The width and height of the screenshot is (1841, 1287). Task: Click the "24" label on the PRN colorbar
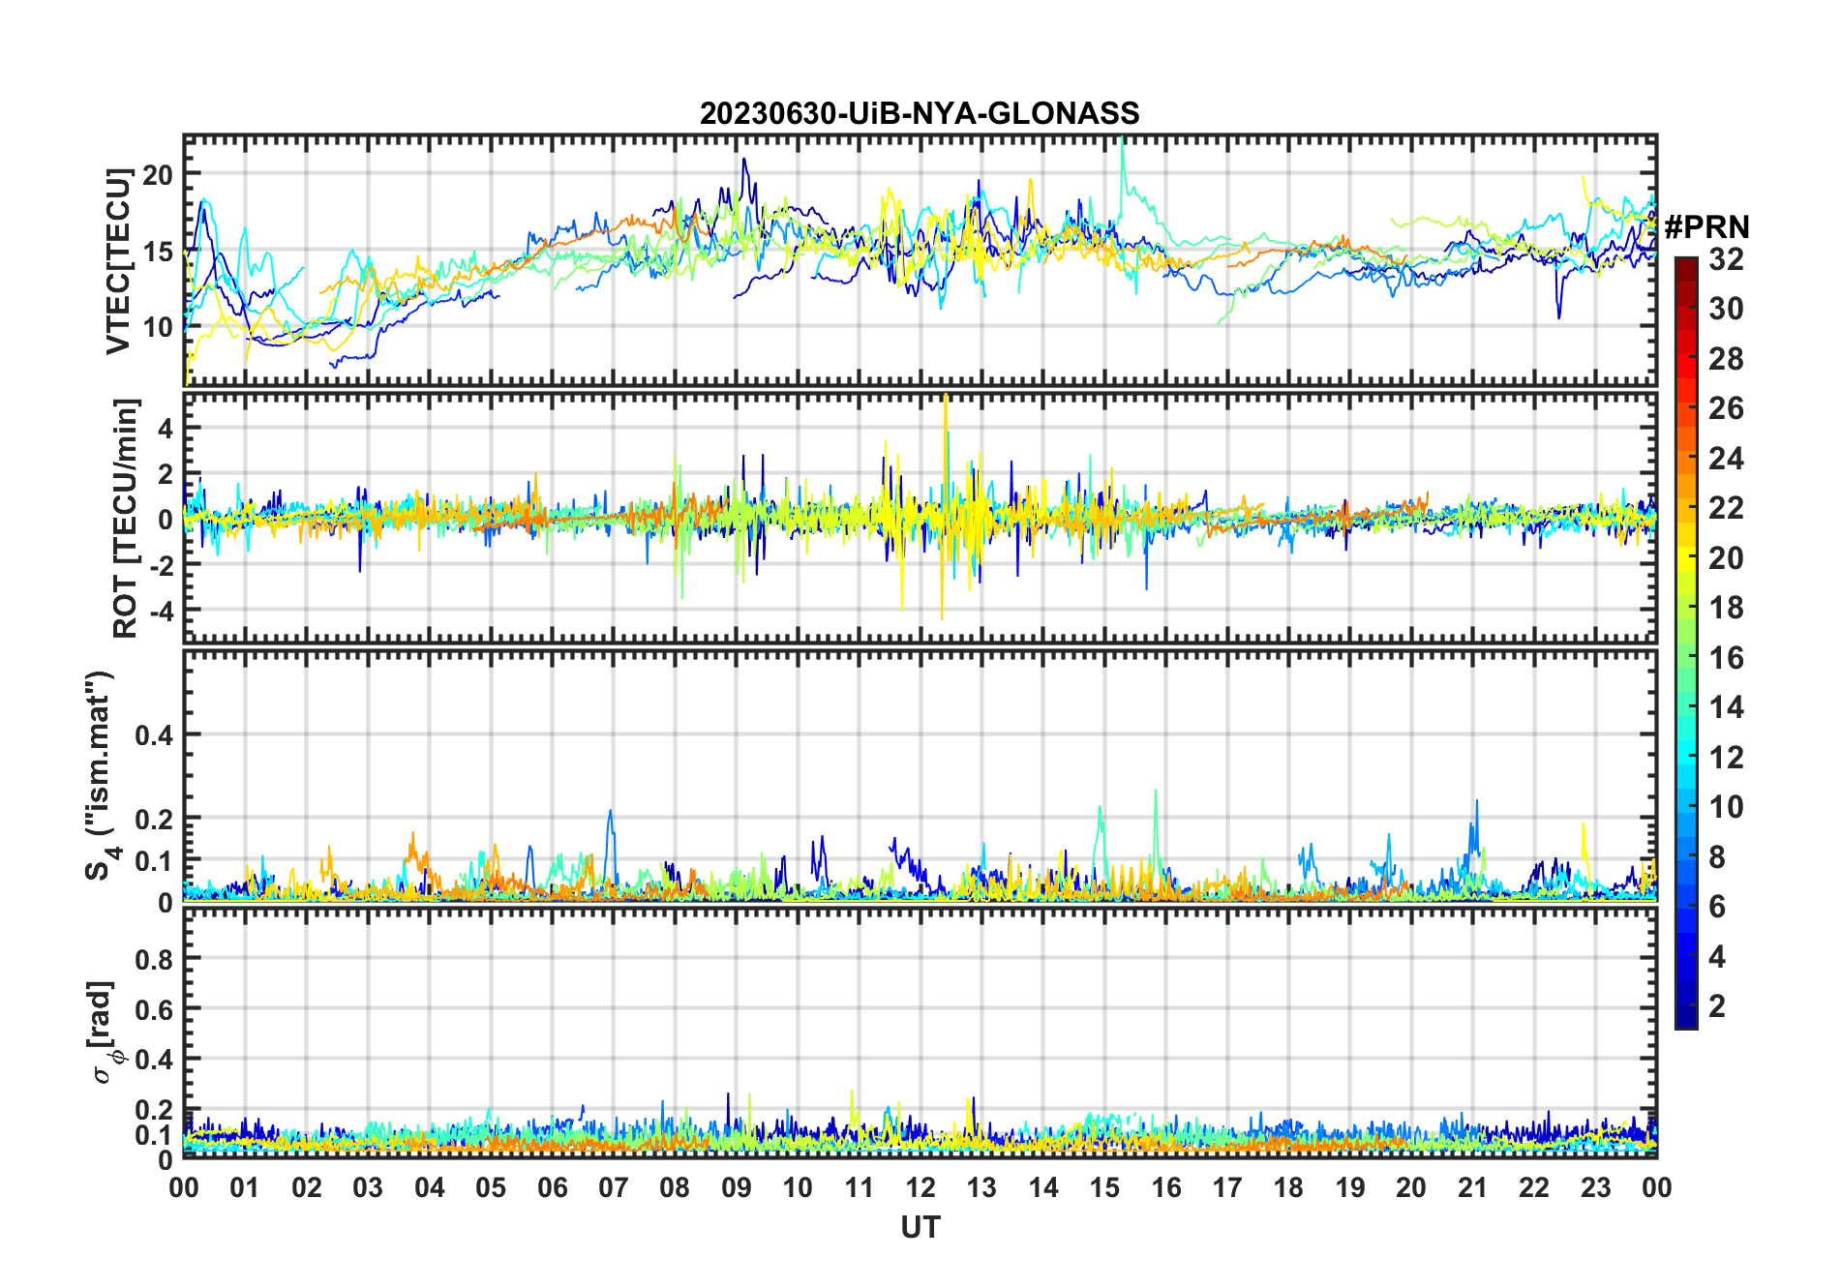point(1727,459)
